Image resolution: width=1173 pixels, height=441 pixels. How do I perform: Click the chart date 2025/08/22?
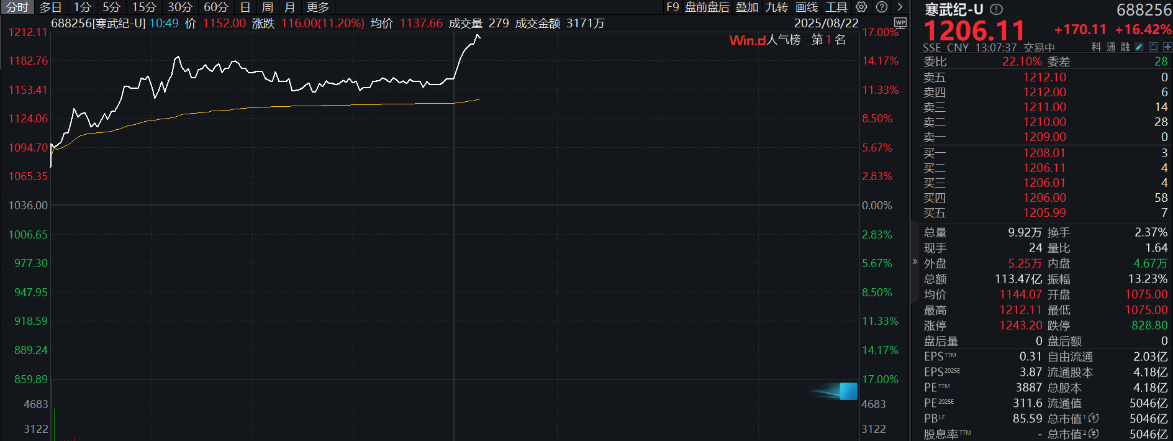(x=827, y=23)
